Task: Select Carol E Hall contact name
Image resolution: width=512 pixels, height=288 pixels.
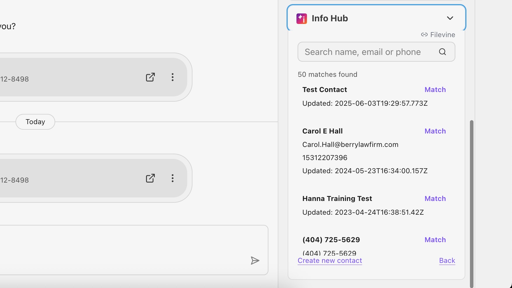Action: (x=322, y=131)
